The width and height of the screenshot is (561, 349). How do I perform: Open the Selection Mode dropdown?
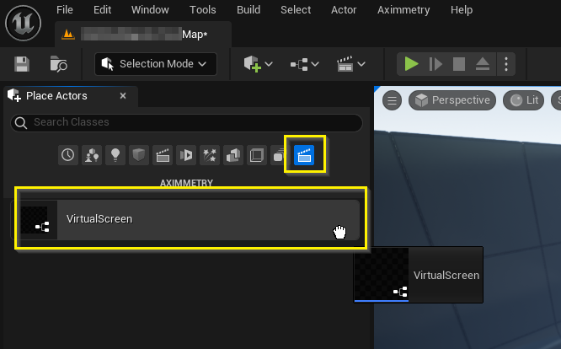click(x=156, y=64)
